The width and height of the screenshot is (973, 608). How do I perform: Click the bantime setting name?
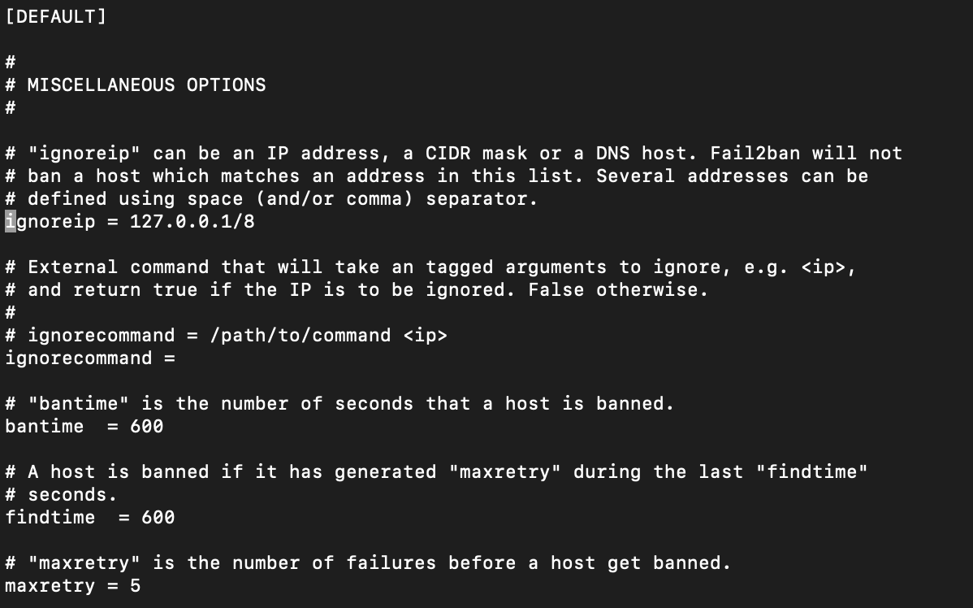44,426
